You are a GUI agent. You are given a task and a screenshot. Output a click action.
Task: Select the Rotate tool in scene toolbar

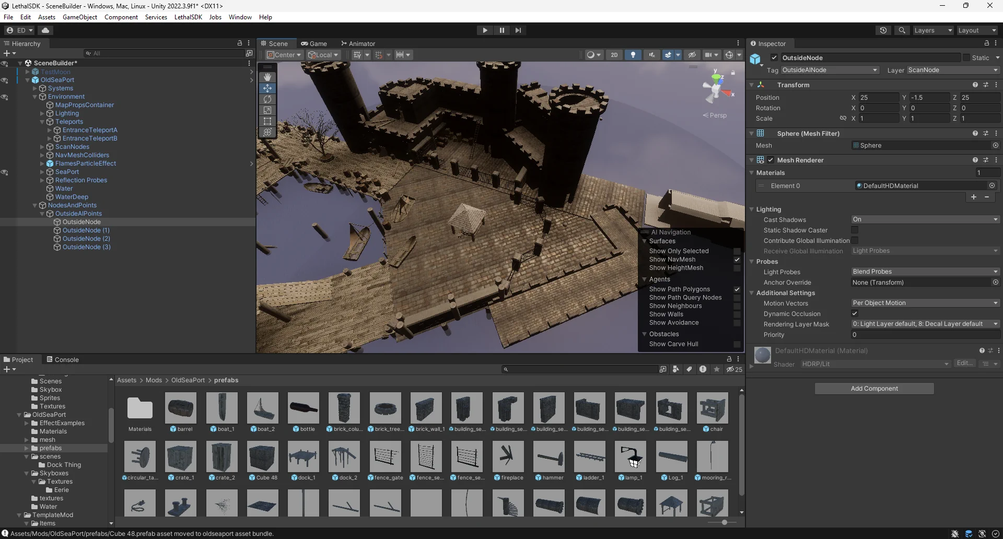click(x=267, y=99)
